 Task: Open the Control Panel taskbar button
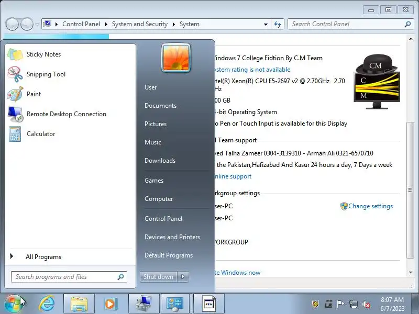(x=175, y=304)
